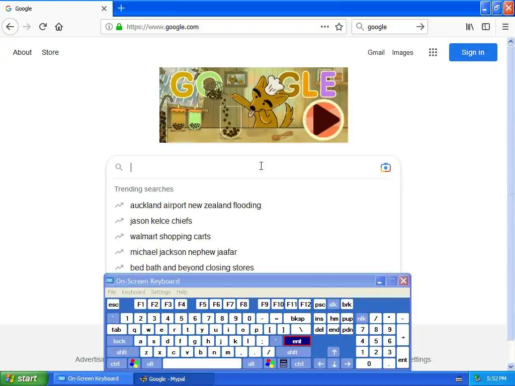Click the highlighted ent key
This screenshot has width=515, height=386.
tap(297, 341)
